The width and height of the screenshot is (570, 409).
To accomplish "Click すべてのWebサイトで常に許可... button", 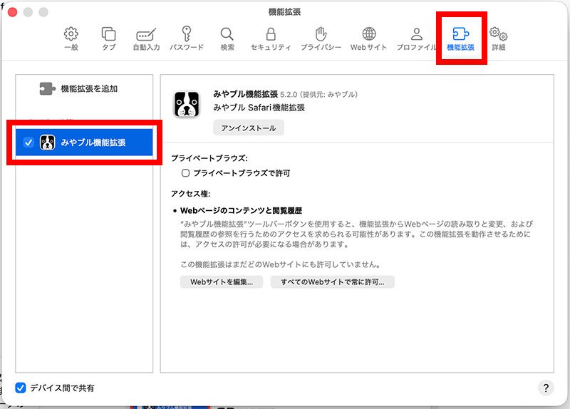I will click(x=332, y=281).
